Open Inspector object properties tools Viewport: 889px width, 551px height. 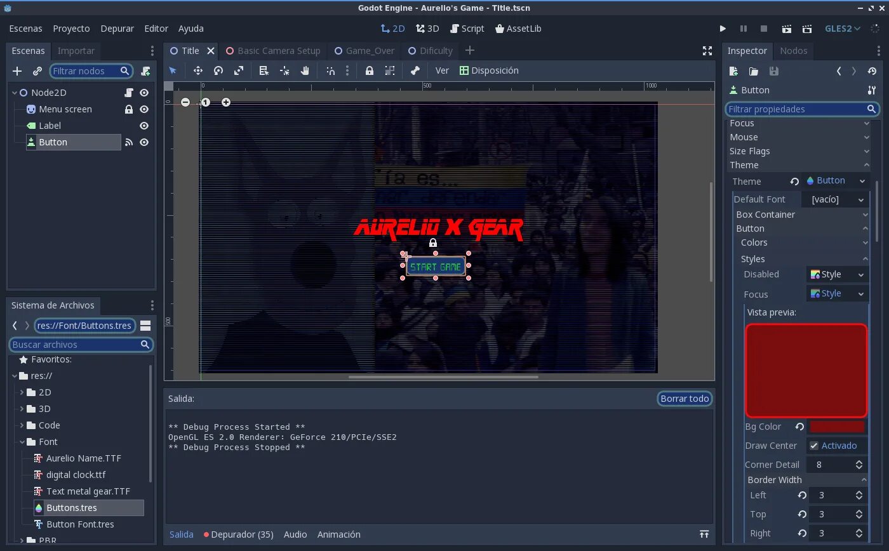point(872,90)
